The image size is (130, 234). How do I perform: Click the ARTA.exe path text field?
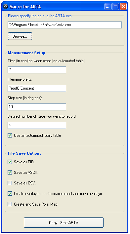[65, 25]
